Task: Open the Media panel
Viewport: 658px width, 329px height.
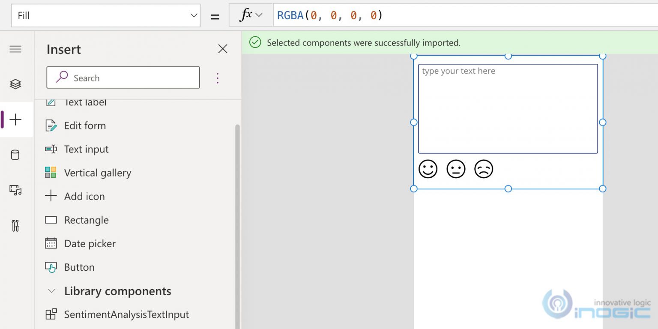Action: click(x=16, y=190)
